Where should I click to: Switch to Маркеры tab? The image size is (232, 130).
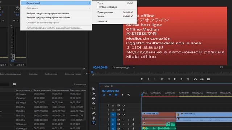tap(33, 74)
